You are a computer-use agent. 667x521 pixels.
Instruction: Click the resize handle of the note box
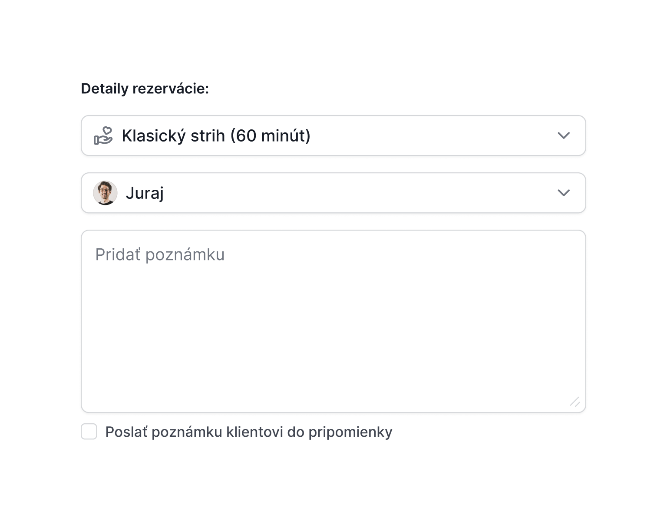[x=574, y=402]
